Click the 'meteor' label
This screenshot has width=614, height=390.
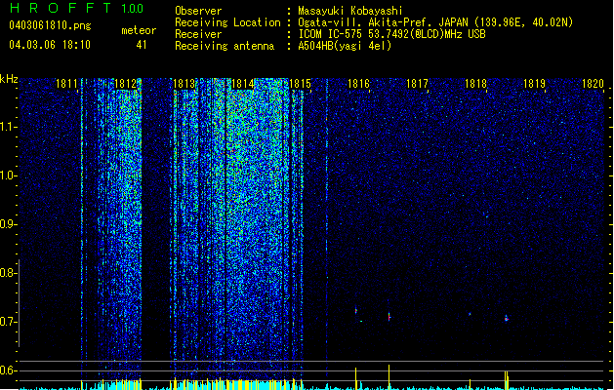tap(139, 30)
